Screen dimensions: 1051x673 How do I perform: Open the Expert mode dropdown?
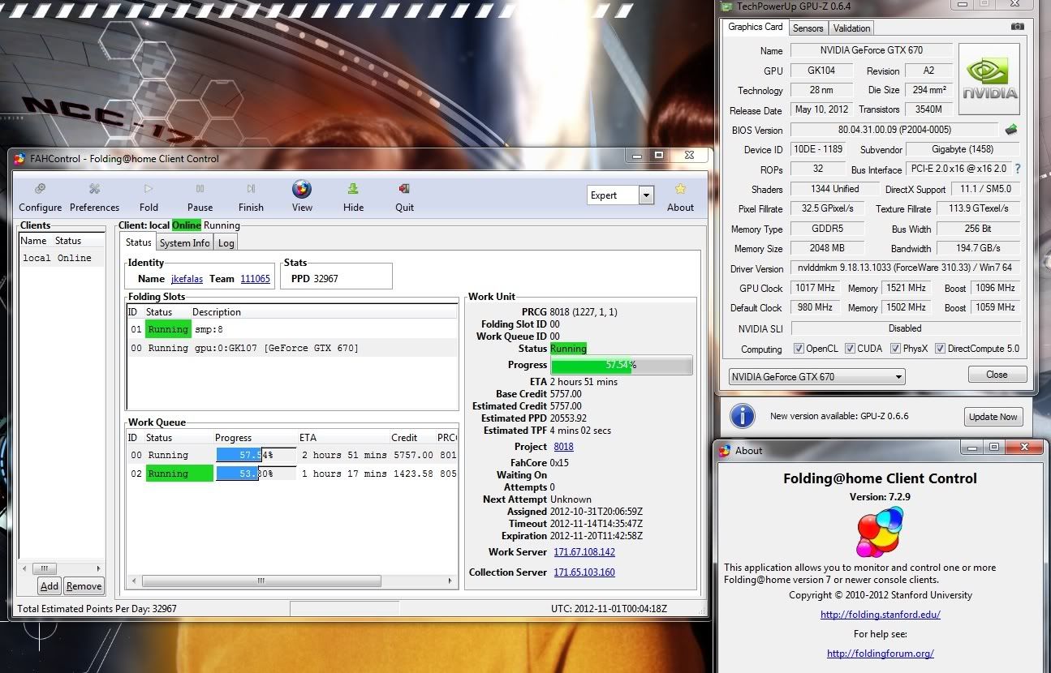(x=646, y=195)
